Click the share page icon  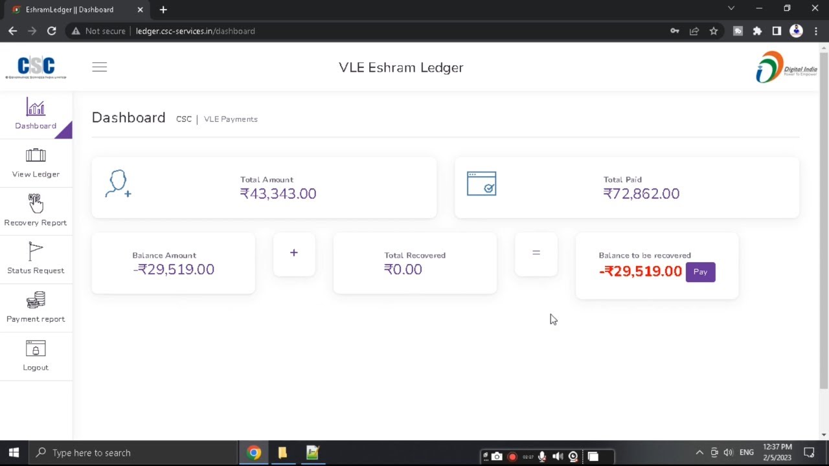[694, 31]
